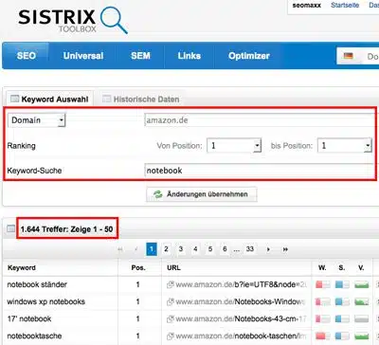Click red W. indicator for notebook ständer
Image resolution: width=379 pixels, height=345 pixels.
[323, 284]
